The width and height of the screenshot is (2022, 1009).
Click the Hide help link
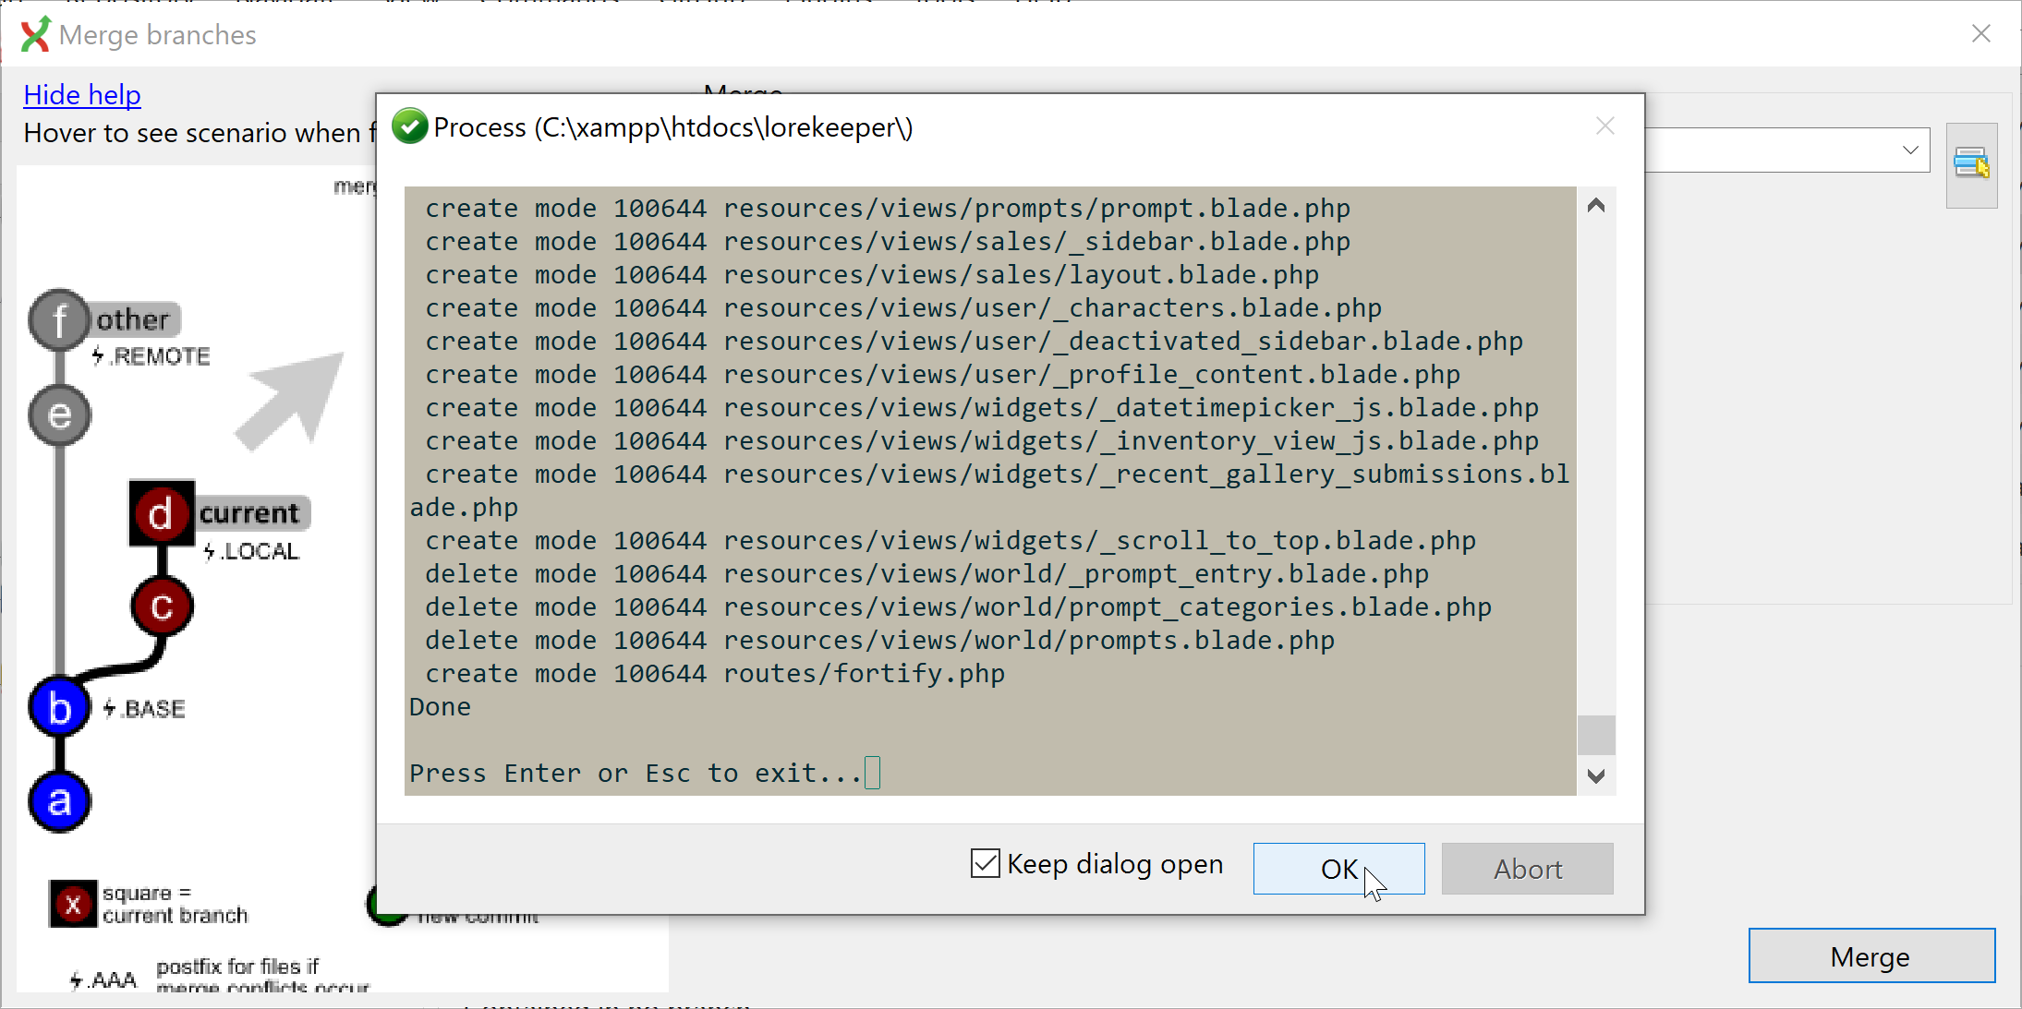[x=82, y=94]
